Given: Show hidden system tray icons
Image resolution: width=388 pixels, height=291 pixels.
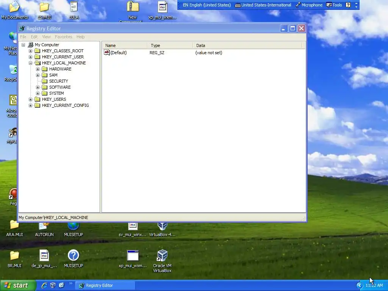Looking at the screenshot, I should coord(359,286).
